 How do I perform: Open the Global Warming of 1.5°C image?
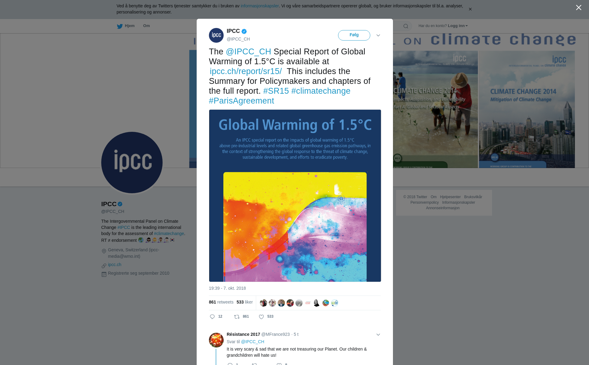[295, 195]
